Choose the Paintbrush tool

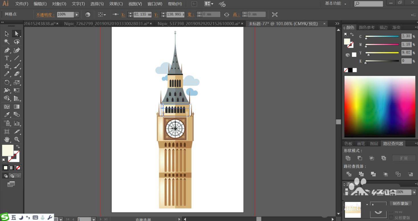coord(17,66)
